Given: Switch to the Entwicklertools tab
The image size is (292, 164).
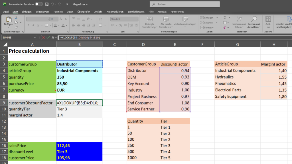Looking at the screenshot, I should (x=136, y=11).
